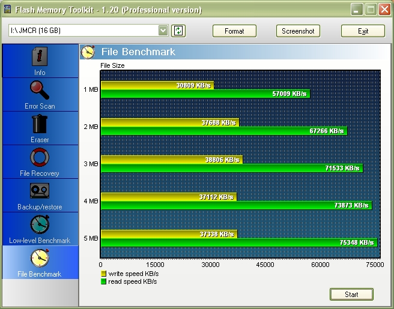Click the green read speed legend swatch
The height and width of the screenshot is (309, 394).
[104, 281]
